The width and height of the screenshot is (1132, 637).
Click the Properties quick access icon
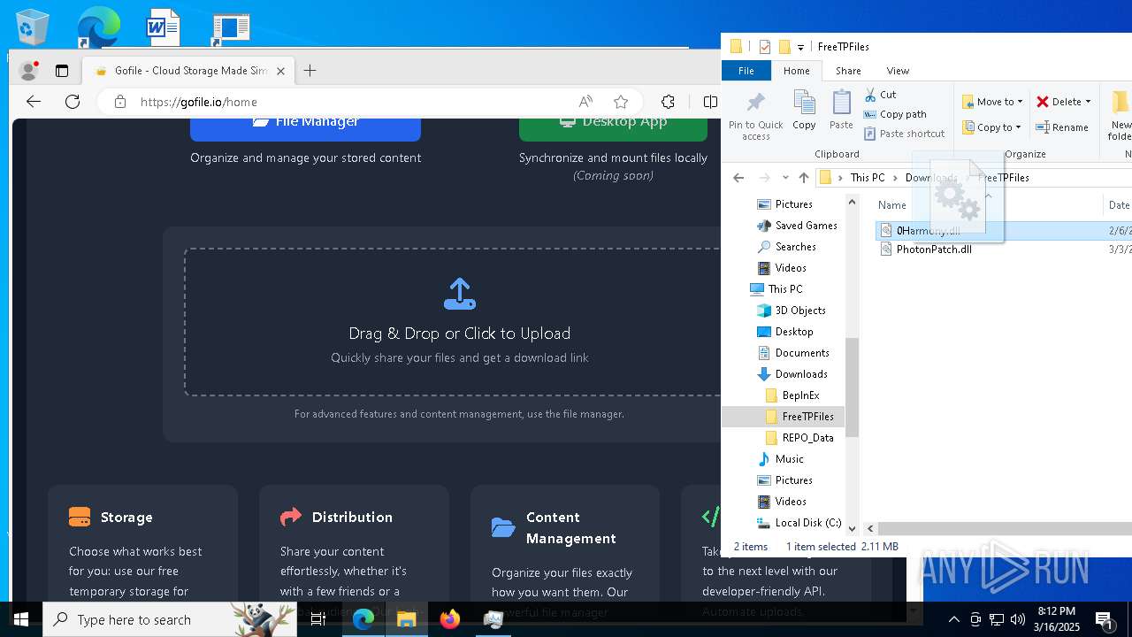tap(765, 47)
